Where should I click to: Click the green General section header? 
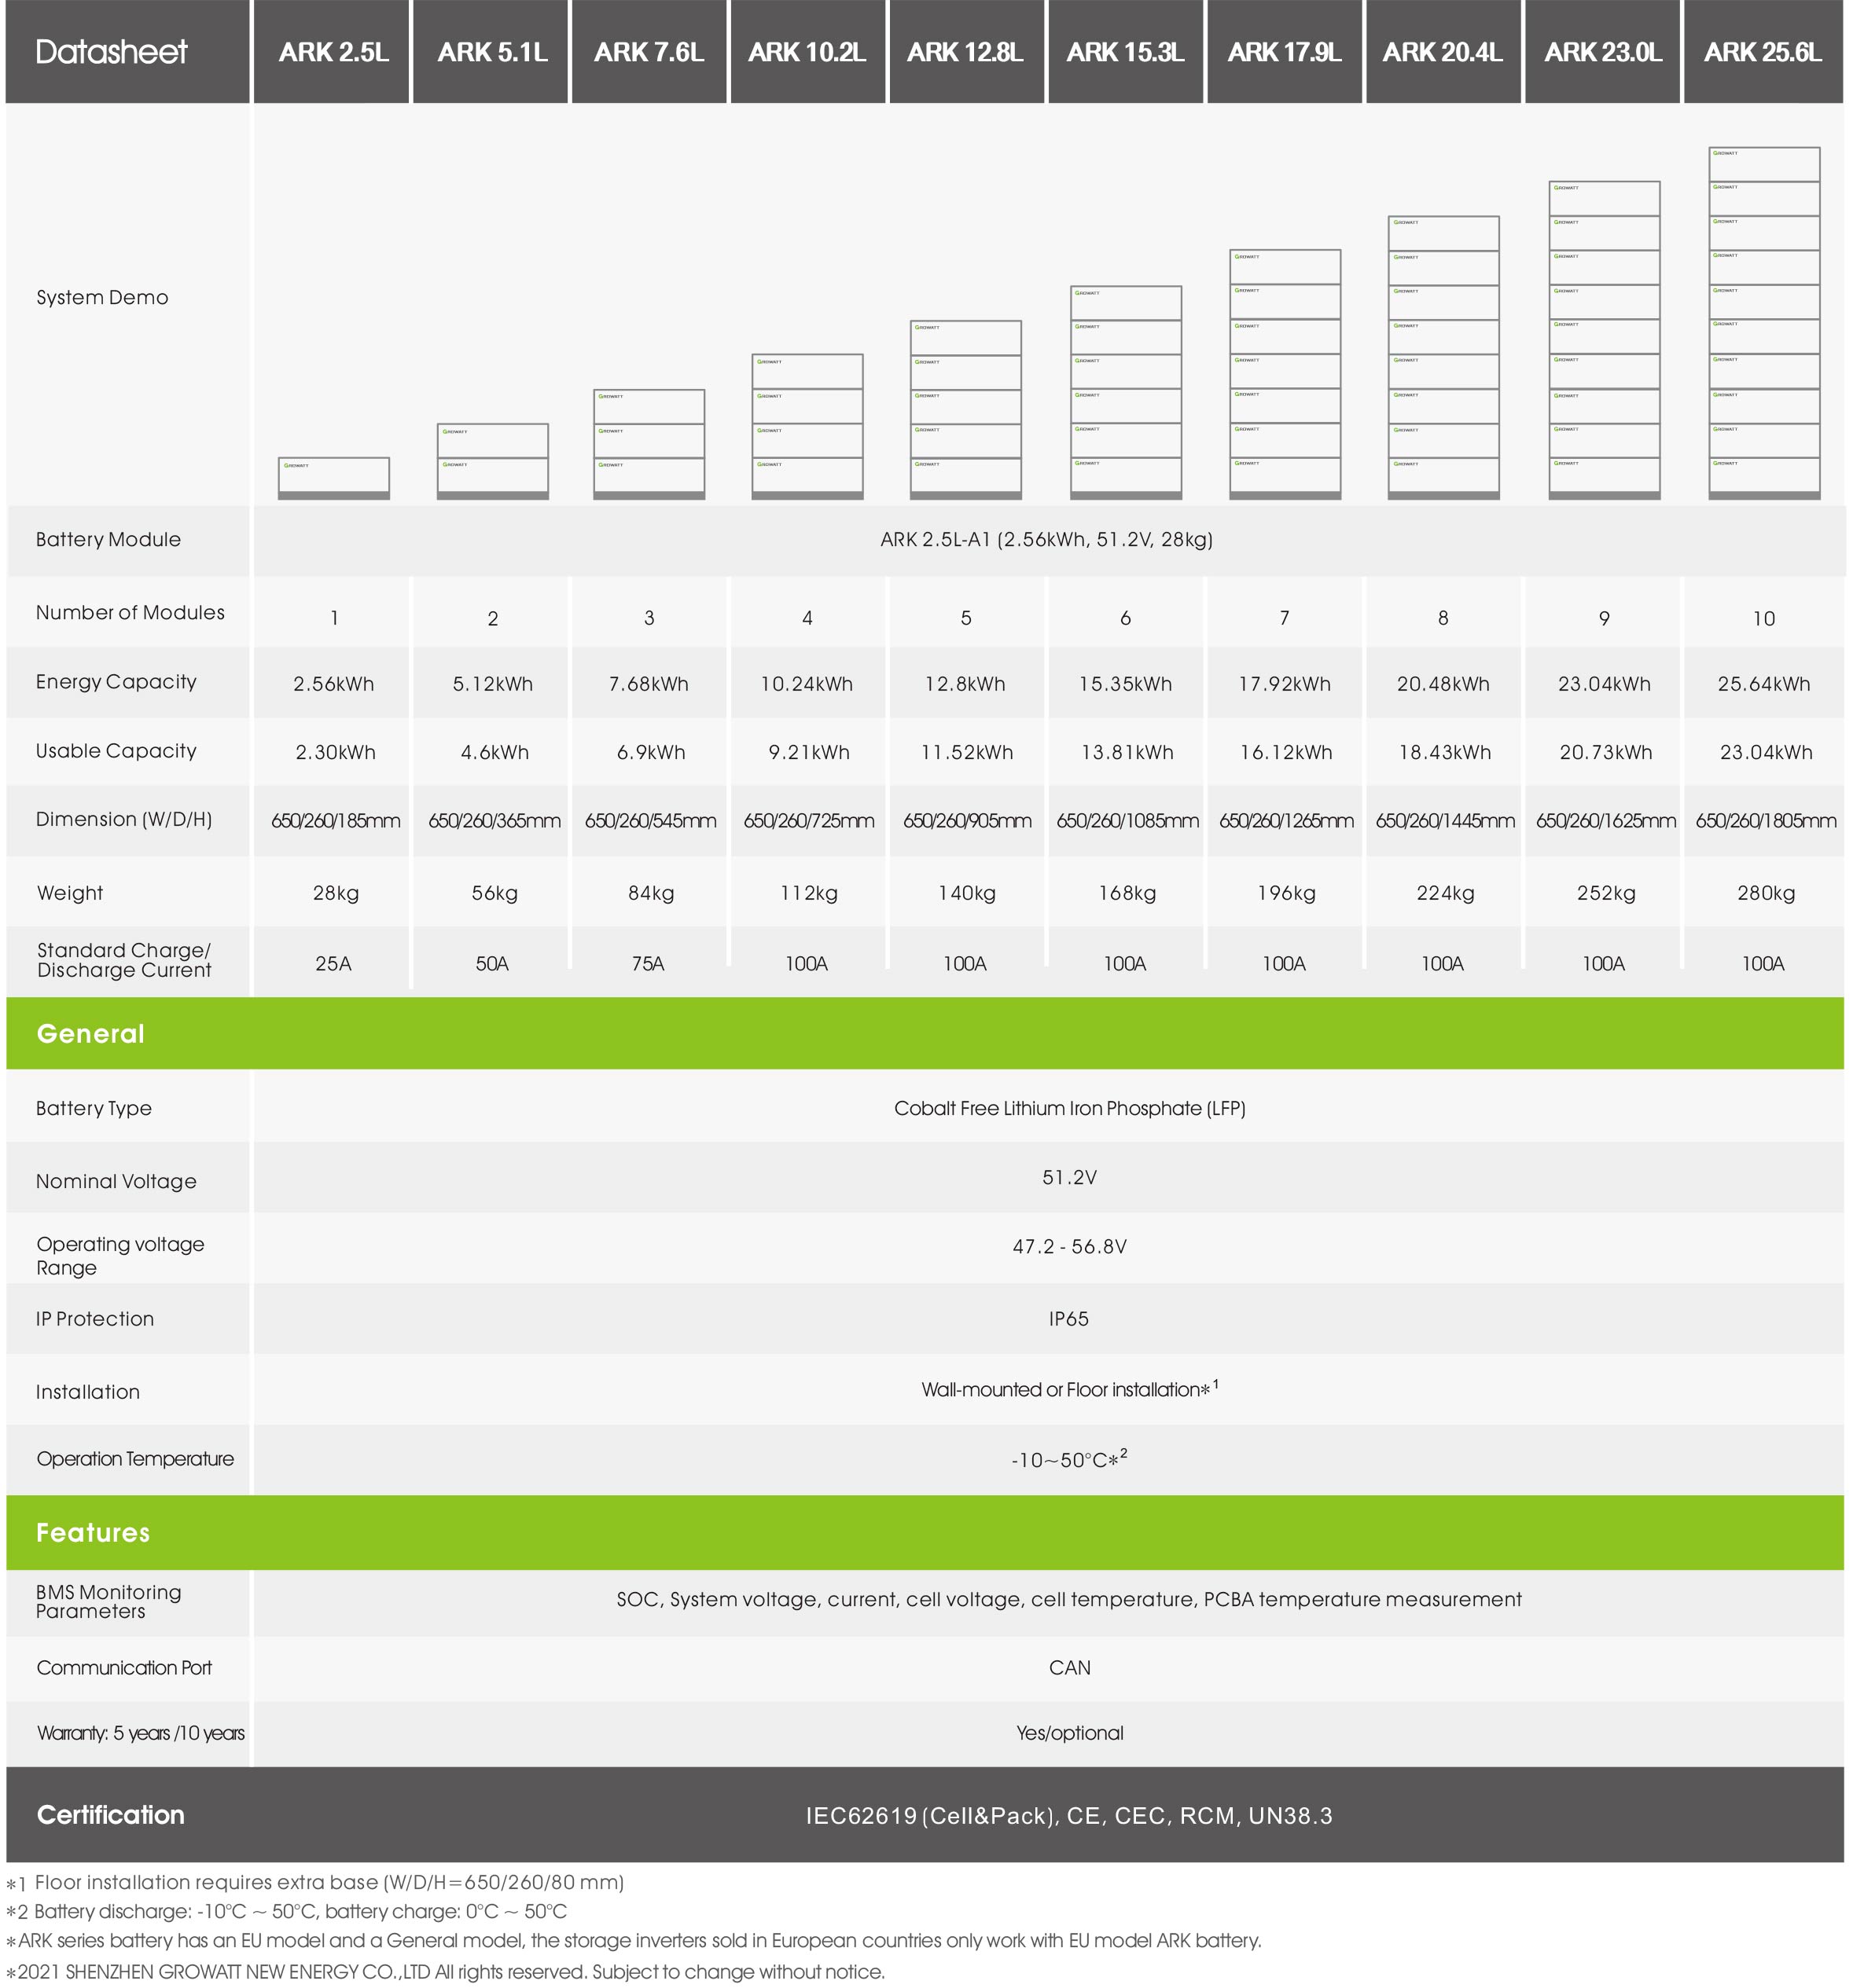point(90,1034)
